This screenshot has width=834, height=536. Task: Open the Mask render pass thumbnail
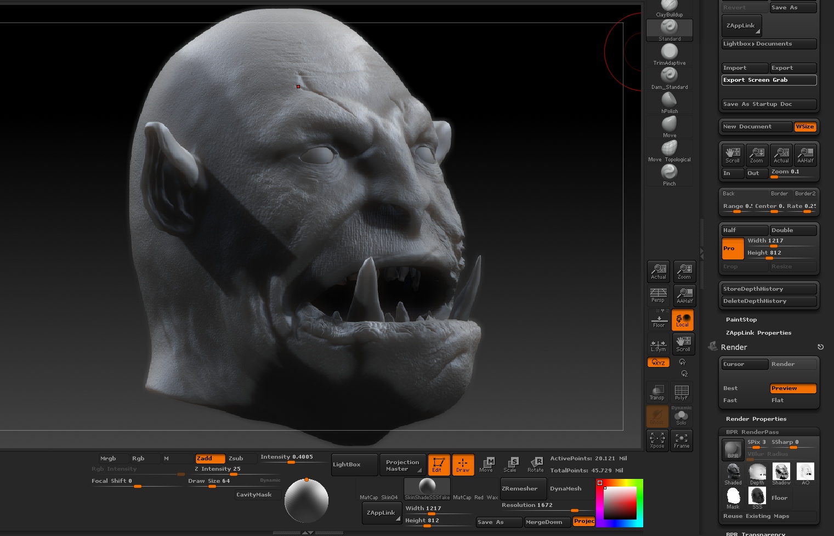[733, 498]
